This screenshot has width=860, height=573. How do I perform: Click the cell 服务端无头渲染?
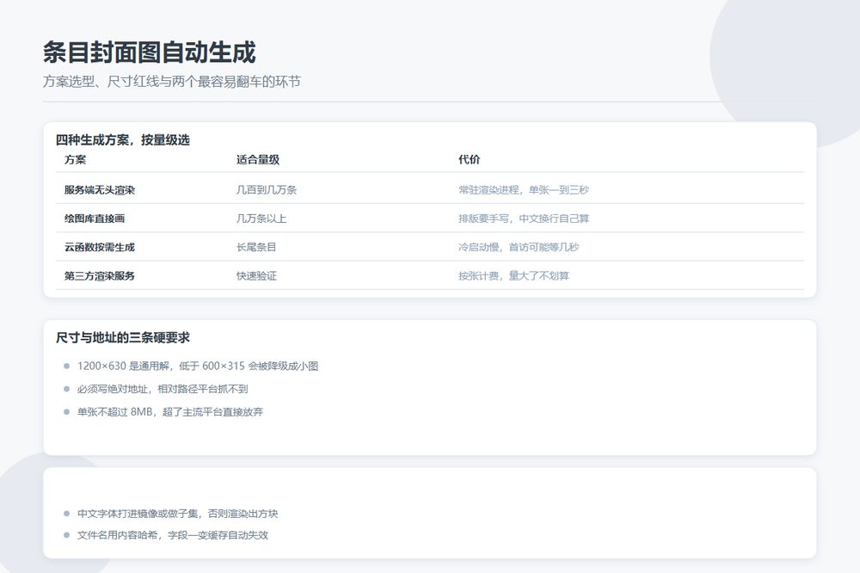click(x=99, y=190)
